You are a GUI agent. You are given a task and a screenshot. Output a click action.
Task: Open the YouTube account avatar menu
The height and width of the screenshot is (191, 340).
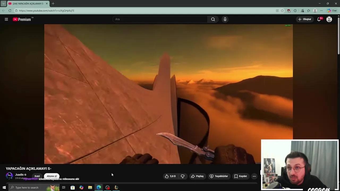click(329, 19)
